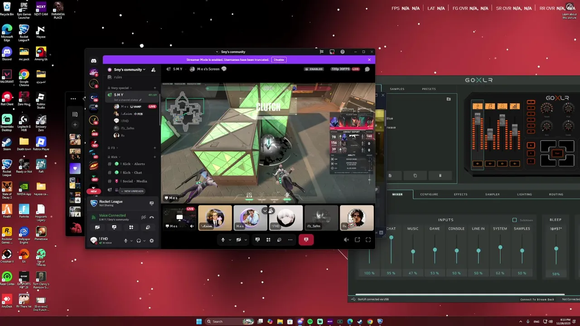Select Rv participant tile
The height and width of the screenshot is (326, 580).
pyautogui.click(x=357, y=218)
